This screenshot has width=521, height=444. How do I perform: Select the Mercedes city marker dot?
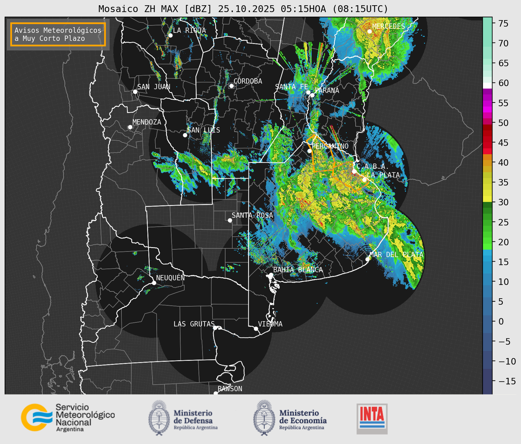[x=370, y=31]
